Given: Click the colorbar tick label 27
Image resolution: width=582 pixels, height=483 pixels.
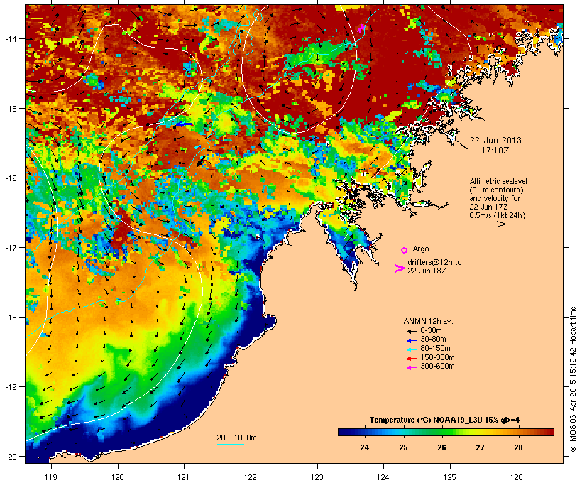Looking at the screenshot, I should click(x=480, y=447).
